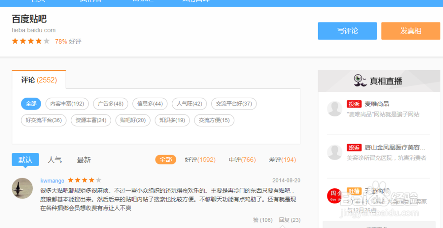
Task: Click text '"麦唯尚品"网站就是骗子网站'
Action: point(383,114)
